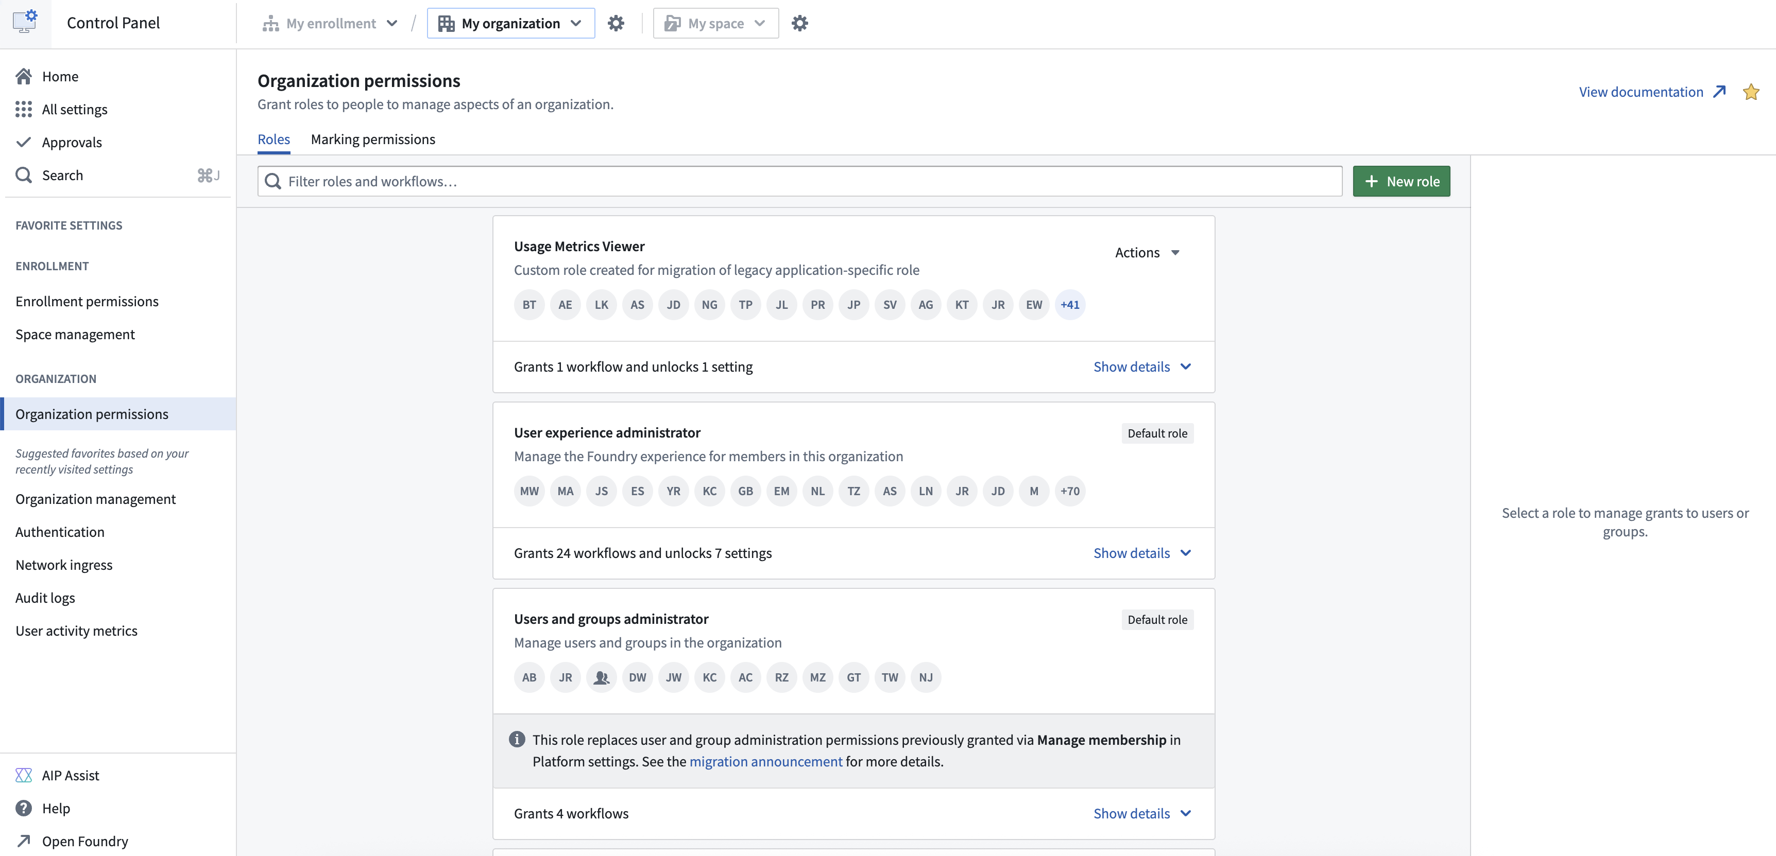Screen dimensions: 1776x856
Task: Open Authentication suggested setting
Action: (60, 532)
